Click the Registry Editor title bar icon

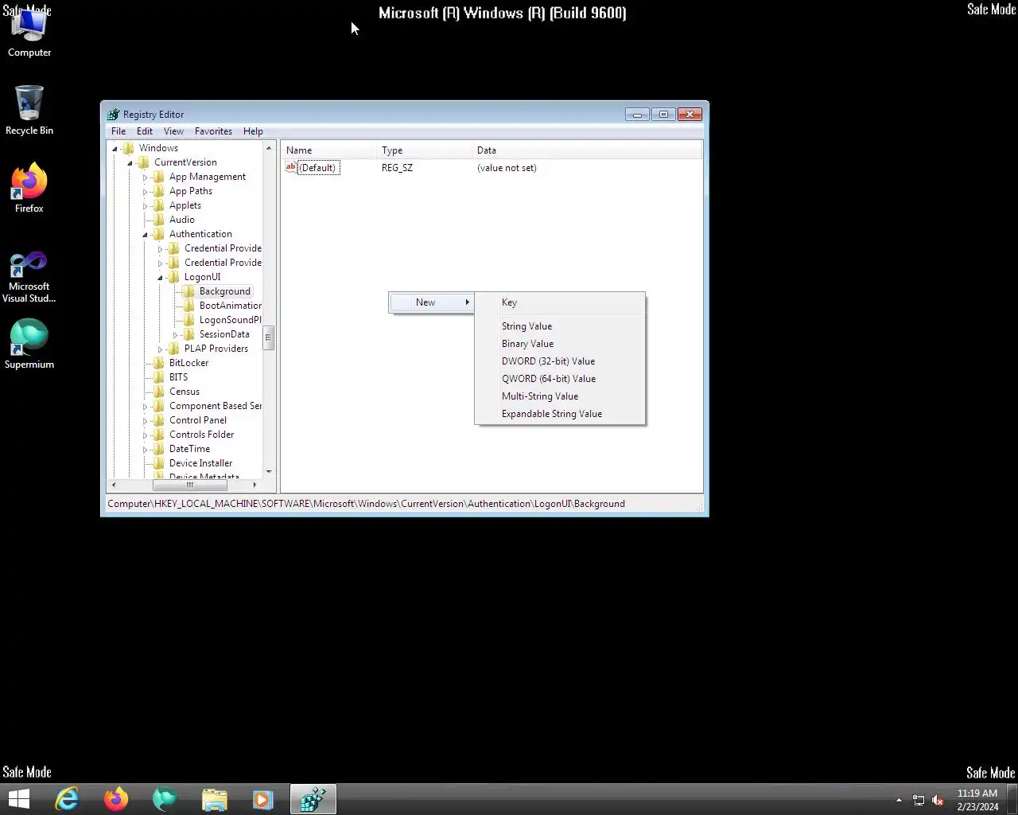click(114, 114)
